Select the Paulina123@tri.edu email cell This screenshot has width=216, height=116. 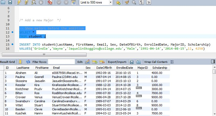(67, 77)
